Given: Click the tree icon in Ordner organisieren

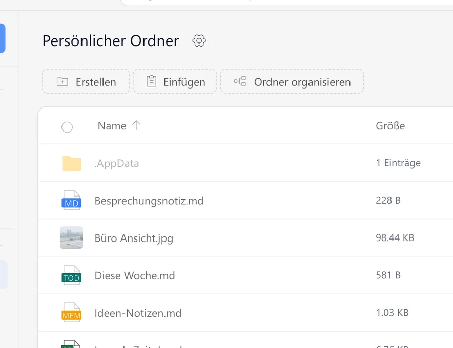Looking at the screenshot, I should tap(240, 81).
